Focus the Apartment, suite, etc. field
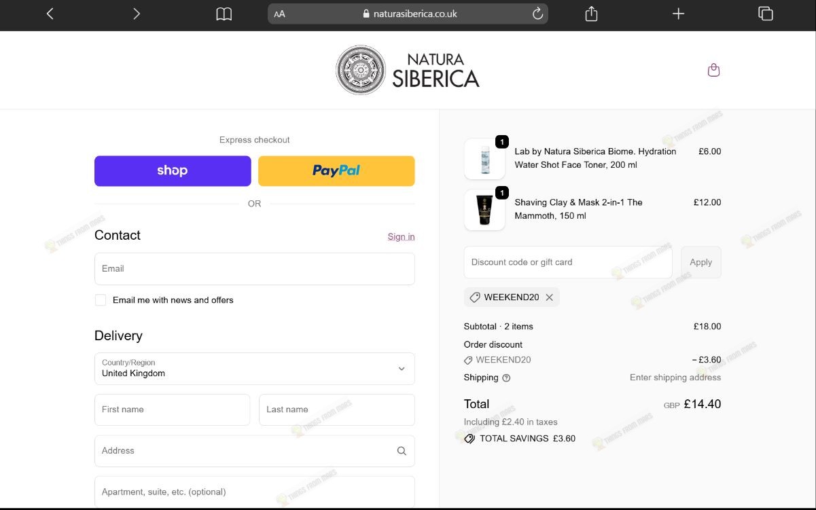816x510 pixels. 255,492
